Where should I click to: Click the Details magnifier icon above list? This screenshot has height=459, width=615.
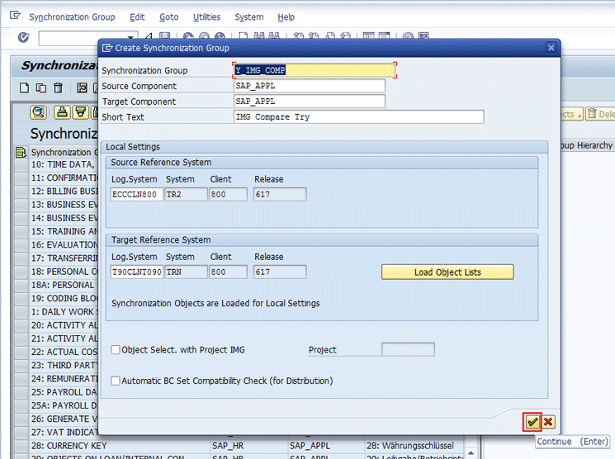point(38,112)
